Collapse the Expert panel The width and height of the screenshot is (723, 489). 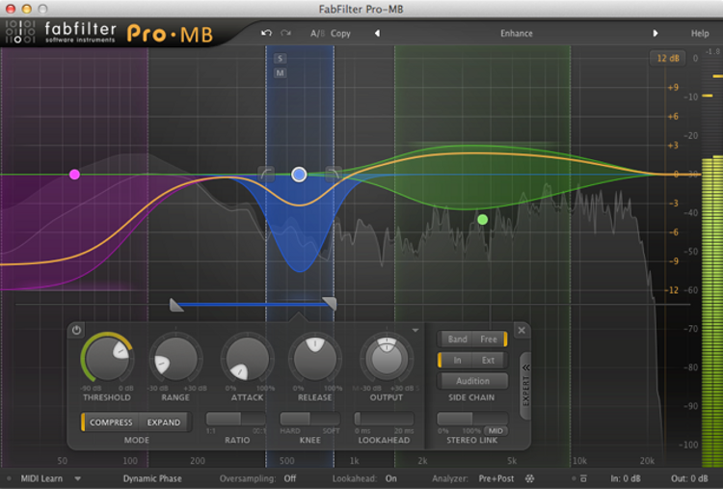[x=525, y=386]
